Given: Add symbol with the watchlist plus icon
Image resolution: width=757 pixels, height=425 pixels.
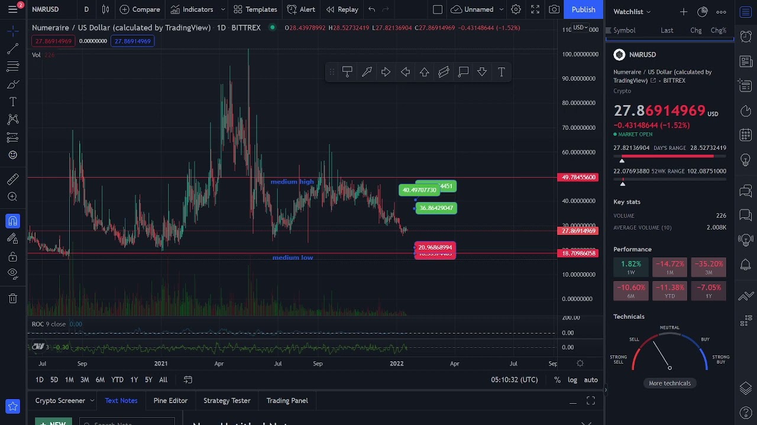Looking at the screenshot, I should coord(684,12).
